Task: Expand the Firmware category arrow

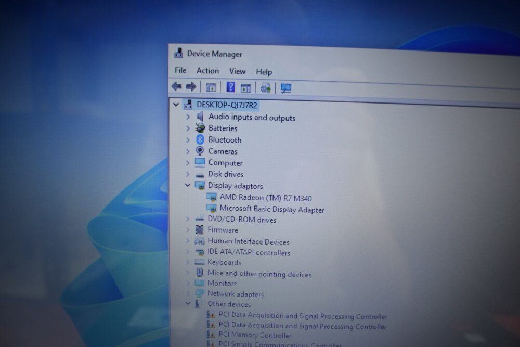Action: coord(188,229)
